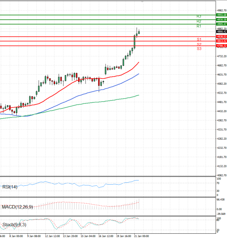This screenshot has width=227, height=239.
Task: Select the 4838.53 red price tag
Action: (x=221, y=37)
